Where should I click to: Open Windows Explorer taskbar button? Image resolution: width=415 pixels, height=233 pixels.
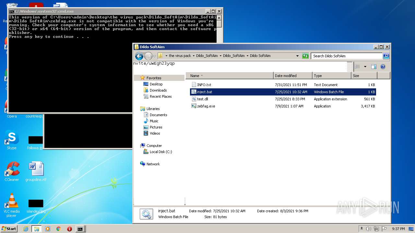[x=37, y=229]
